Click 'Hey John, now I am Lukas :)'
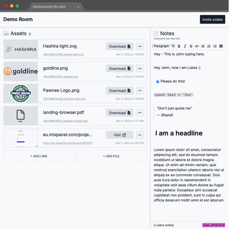229x229 pixels. coord(177,68)
